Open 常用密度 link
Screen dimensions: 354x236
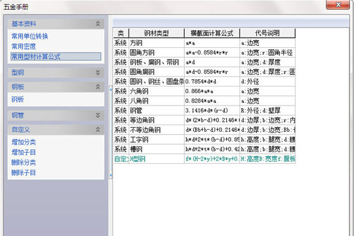pos(24,47)
